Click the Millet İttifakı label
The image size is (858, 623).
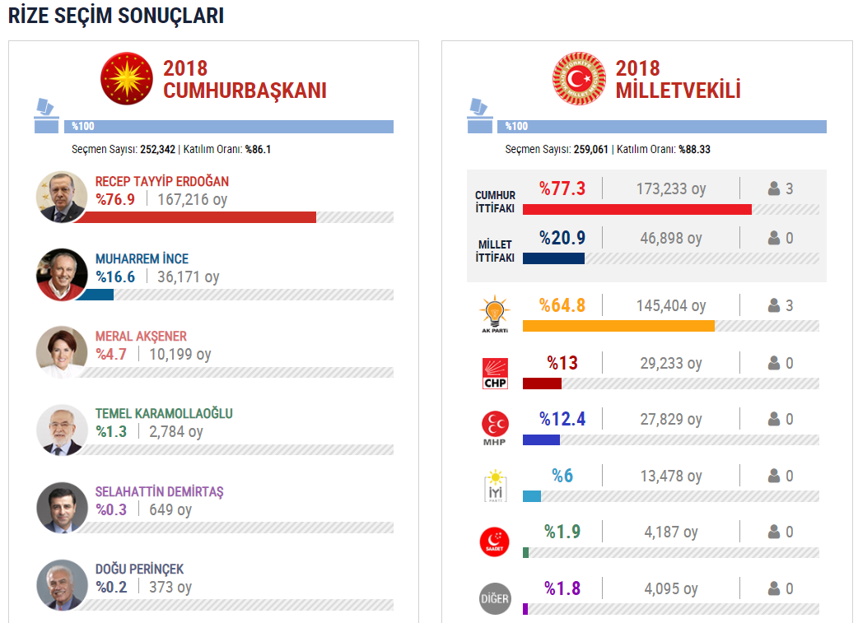pyautogui.click(x=495, y=251)
